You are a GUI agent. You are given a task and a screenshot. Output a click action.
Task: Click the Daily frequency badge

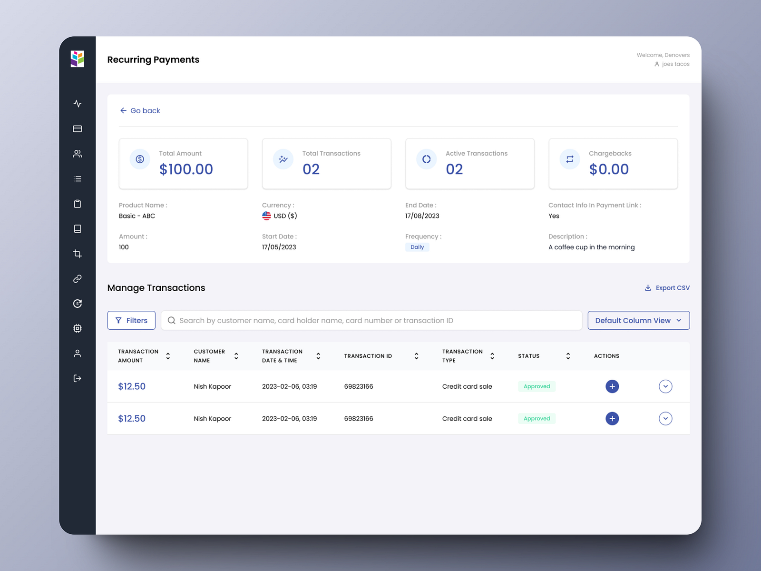(x=417, y=247)
